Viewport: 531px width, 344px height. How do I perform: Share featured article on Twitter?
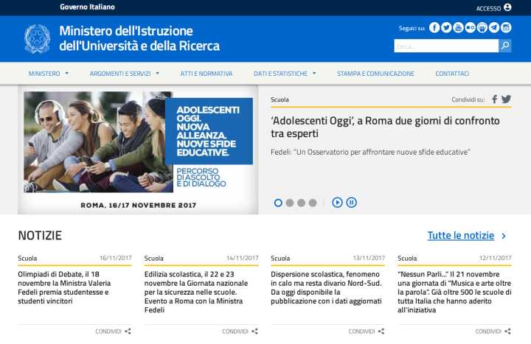coord(506,99)
